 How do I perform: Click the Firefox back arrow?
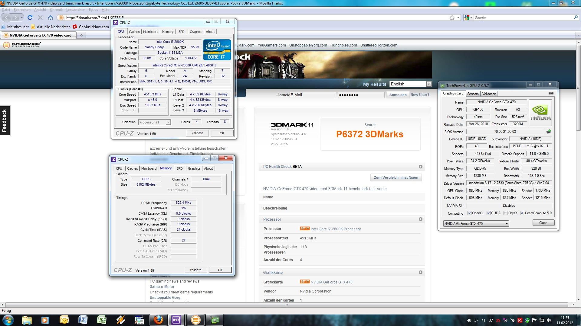point(7,18)
